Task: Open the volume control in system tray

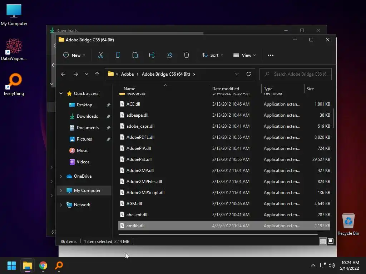Action: coord(331,265)
